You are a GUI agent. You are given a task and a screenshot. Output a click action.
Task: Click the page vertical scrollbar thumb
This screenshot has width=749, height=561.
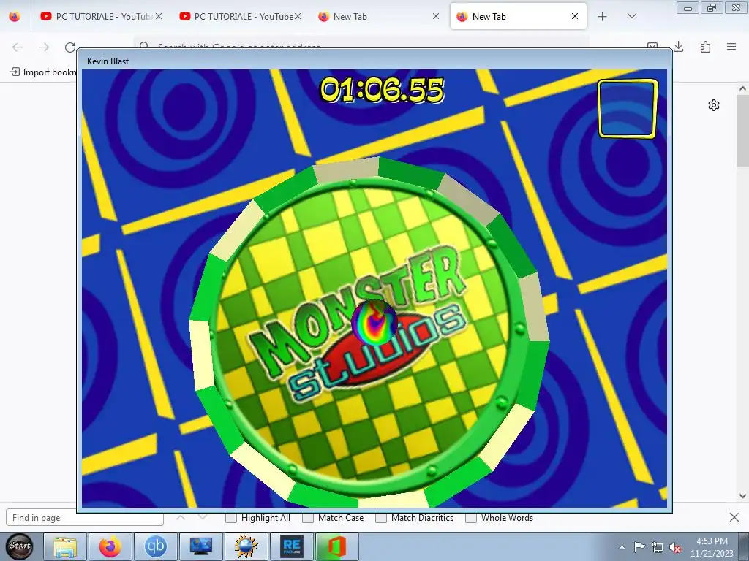(x=742, y=131)
